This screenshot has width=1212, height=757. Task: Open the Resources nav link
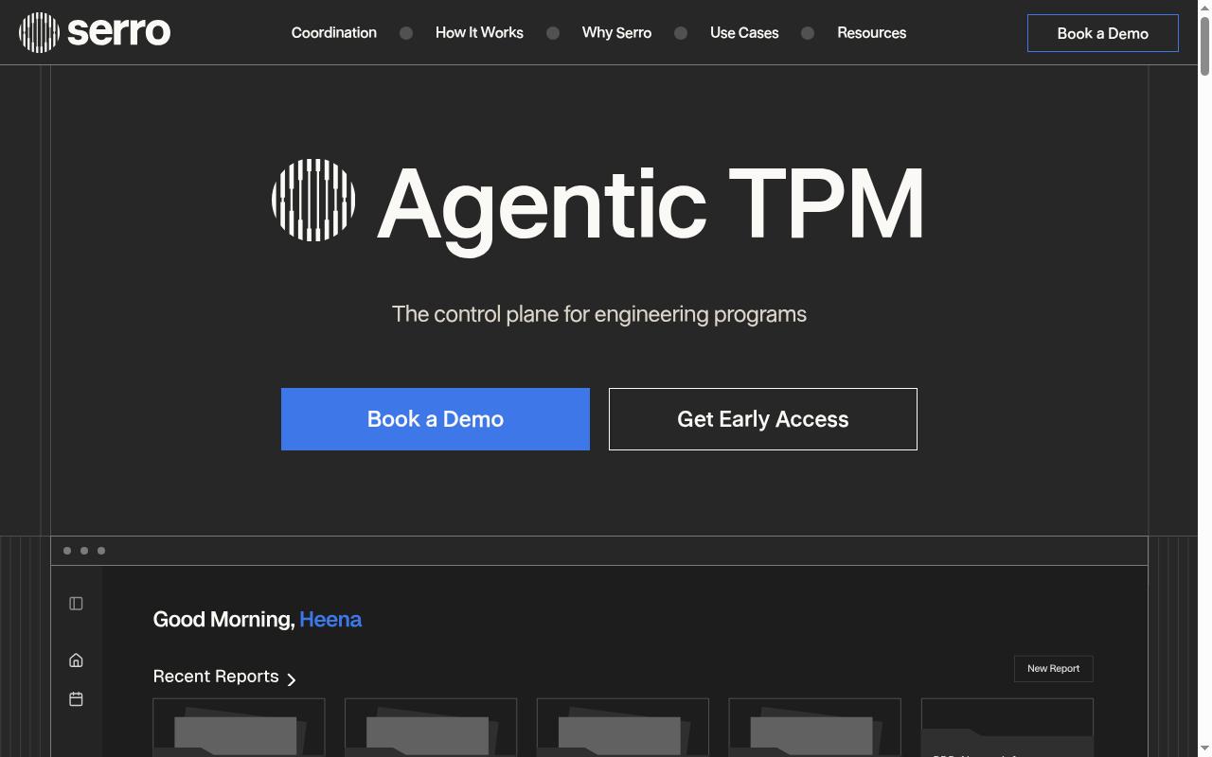pos(871,32)
